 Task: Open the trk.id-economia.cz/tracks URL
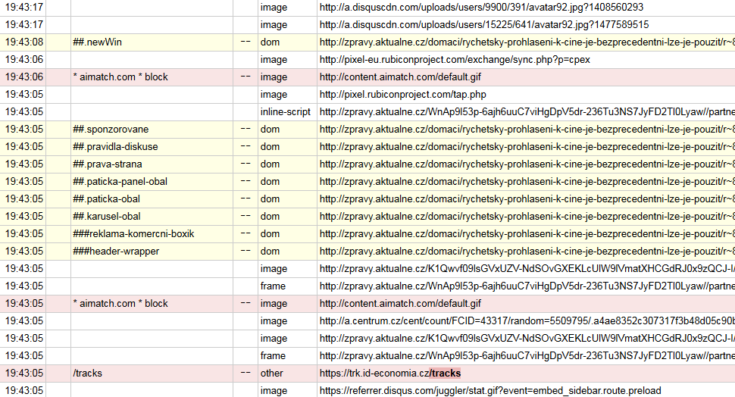click(389, 373)
